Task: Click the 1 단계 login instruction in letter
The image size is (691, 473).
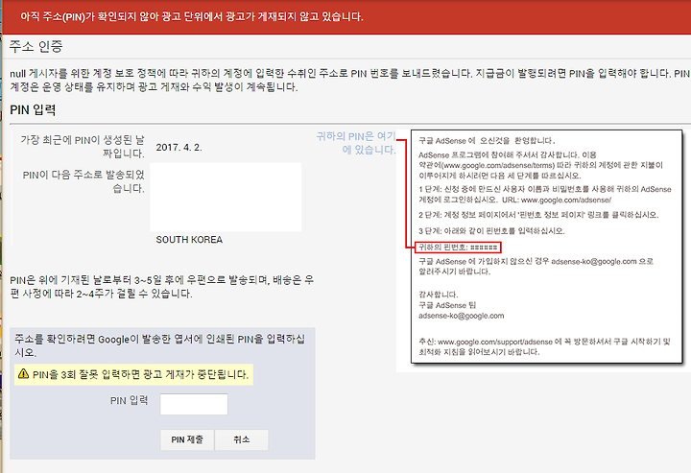Action: click(x=545, y=194)
